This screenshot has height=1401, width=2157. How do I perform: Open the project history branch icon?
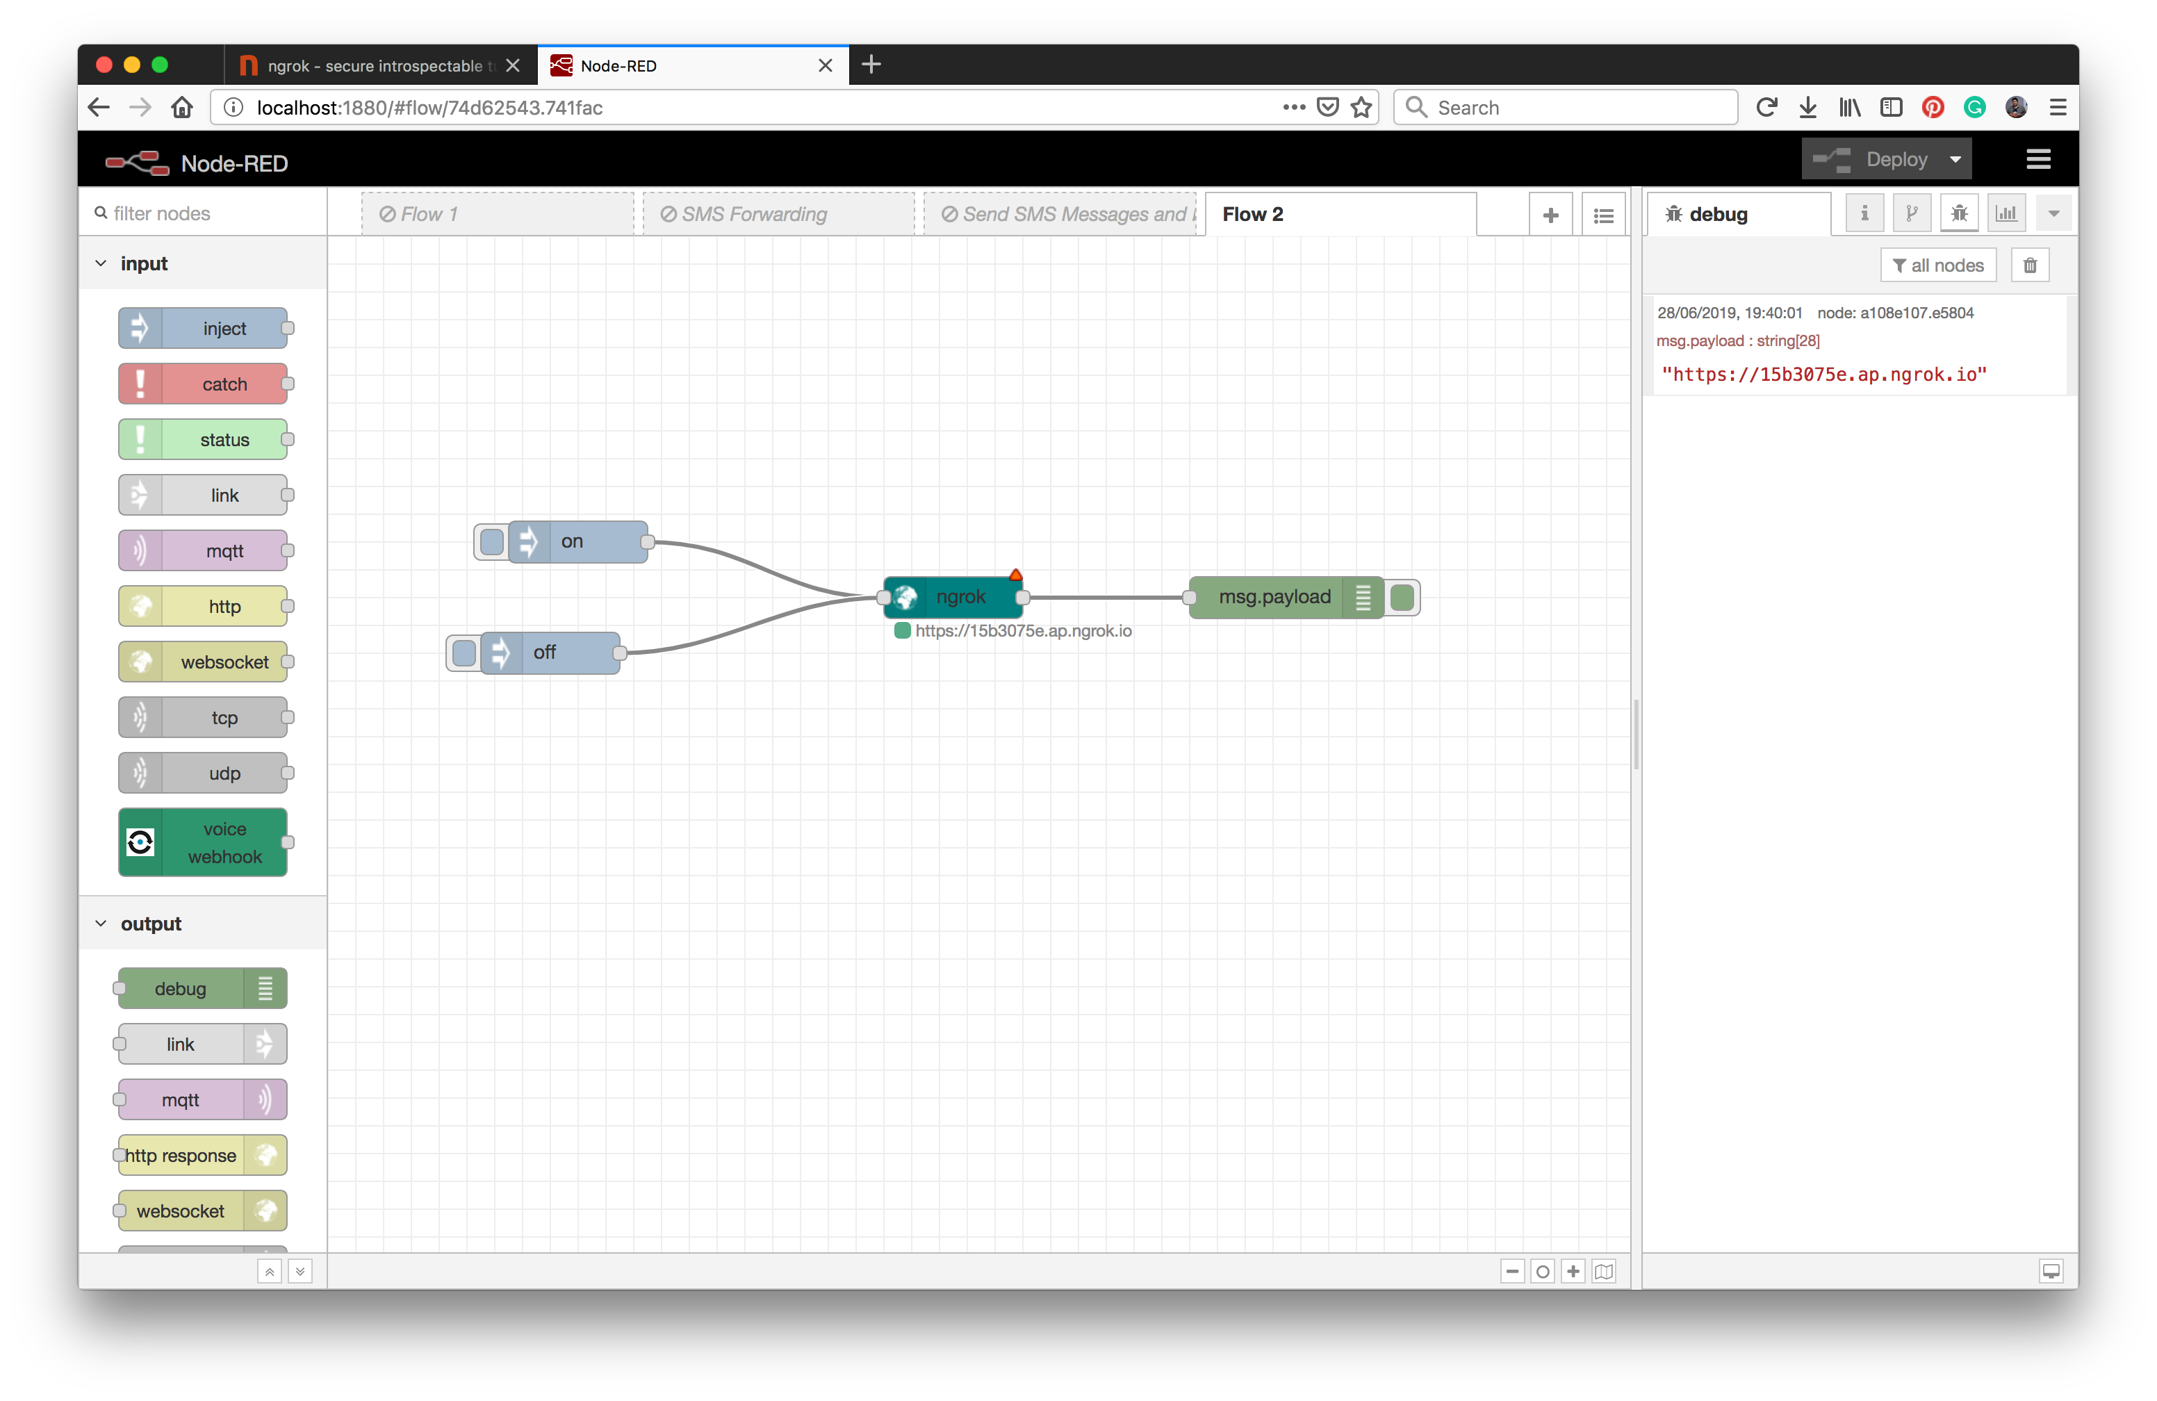[1912, 214]
